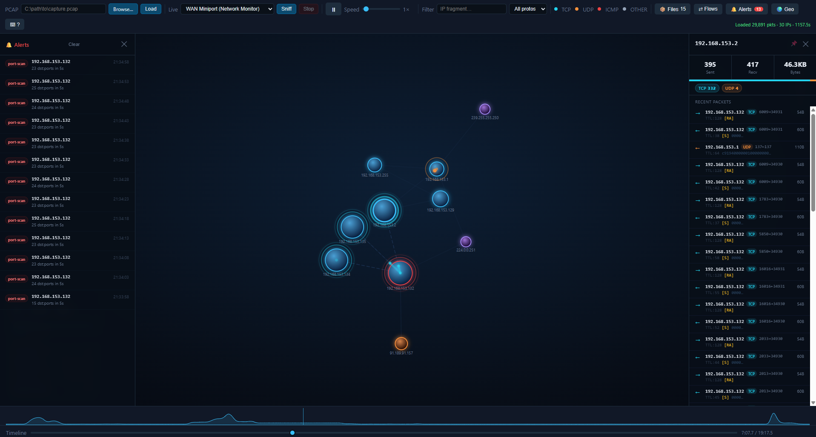Select external node 91.189.91.157
The width and height of the screenshot is (816, 437).
tap(401, 343)
